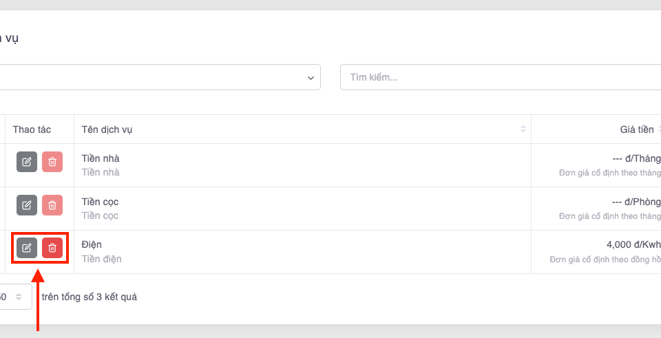661x338 pixels.
Task: Click the --- đ/Phòng price value
Action: click(x=636, y=202)
